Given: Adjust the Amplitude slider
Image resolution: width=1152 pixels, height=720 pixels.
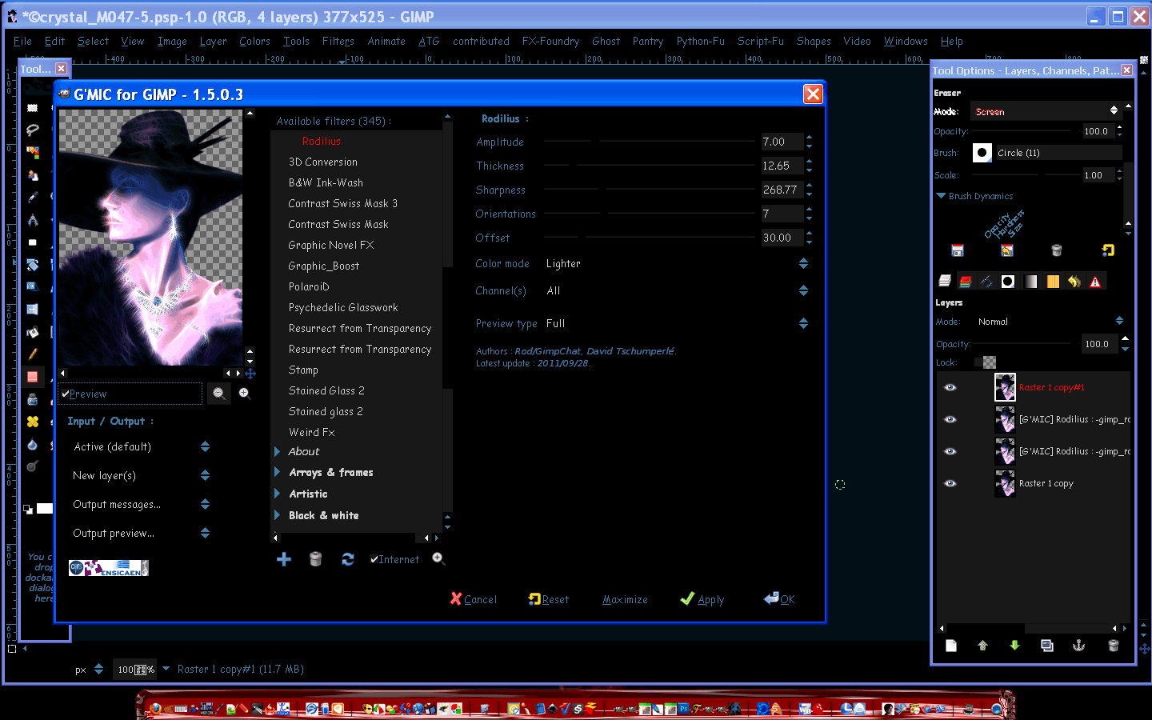Looking at the screenshot, I should (x=650, y=142).
